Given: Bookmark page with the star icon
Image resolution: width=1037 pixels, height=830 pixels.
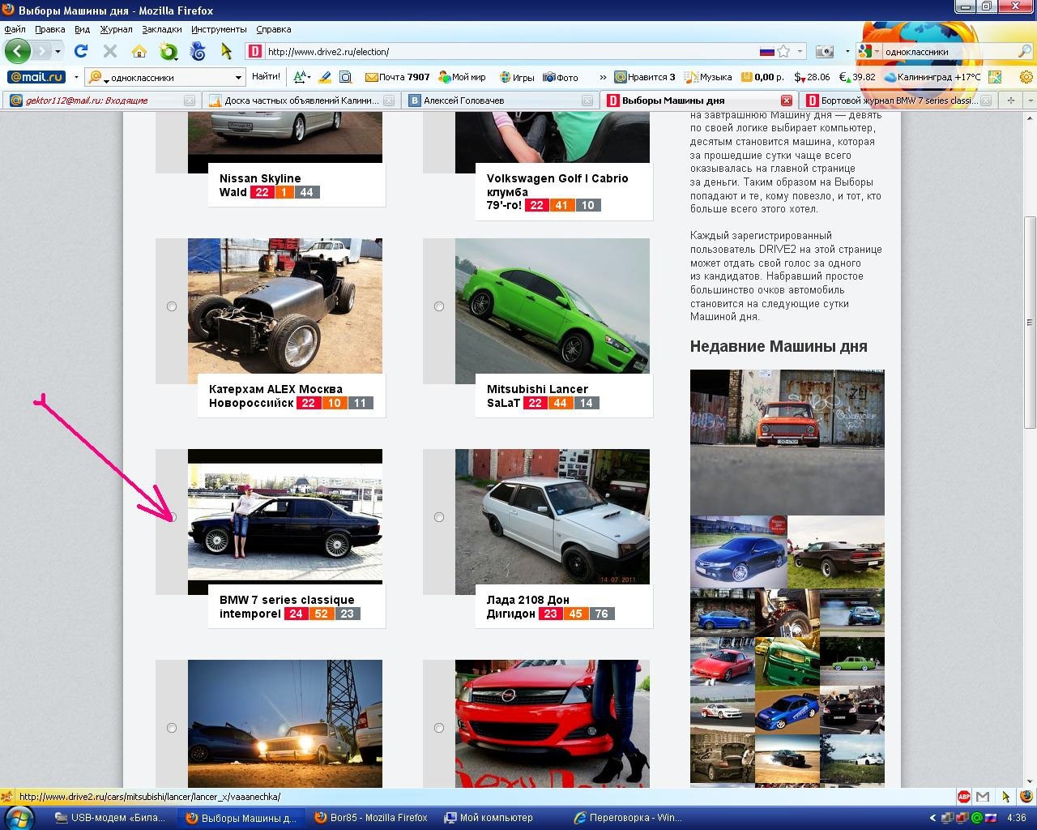Looking at the screenshot, I should [x=783, y=51].
